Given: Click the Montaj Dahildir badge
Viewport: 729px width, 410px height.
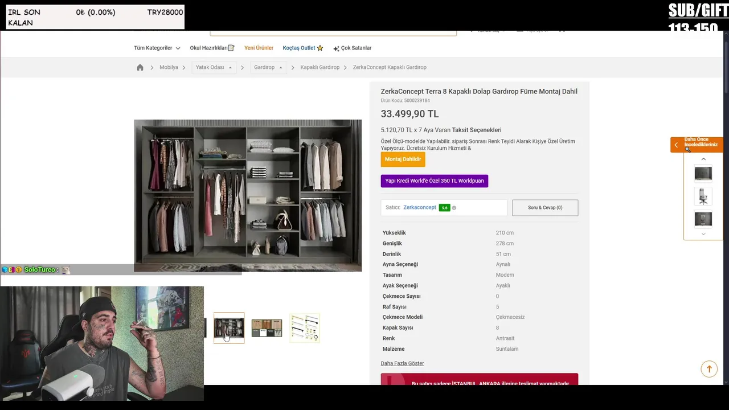Looking at the screenshot, I should coord(403,159).
